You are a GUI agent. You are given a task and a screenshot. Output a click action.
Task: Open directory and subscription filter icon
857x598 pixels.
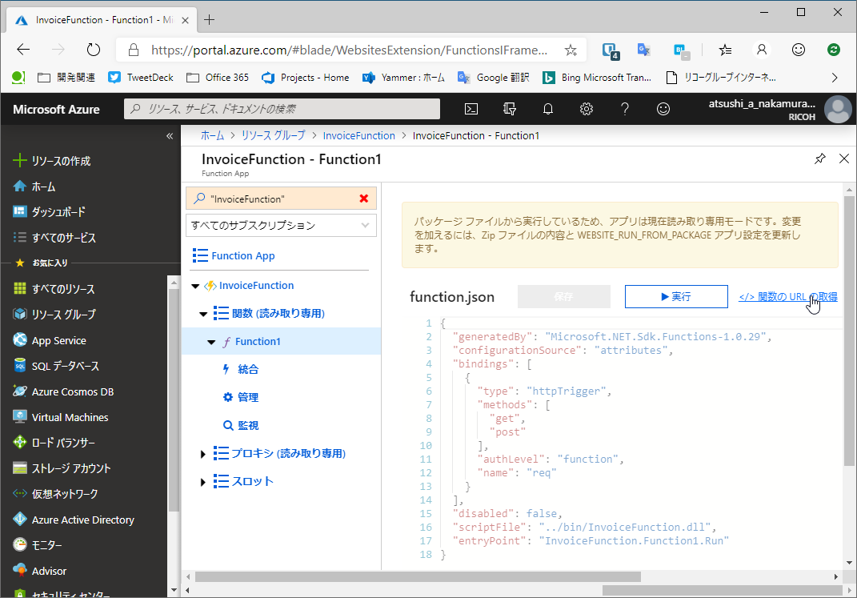coord(510,110)
